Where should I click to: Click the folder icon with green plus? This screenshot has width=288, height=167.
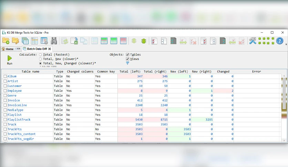tap(6, 41)
